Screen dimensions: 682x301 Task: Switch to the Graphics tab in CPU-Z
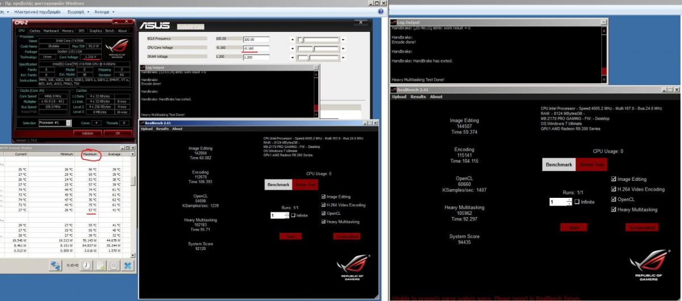95,31
